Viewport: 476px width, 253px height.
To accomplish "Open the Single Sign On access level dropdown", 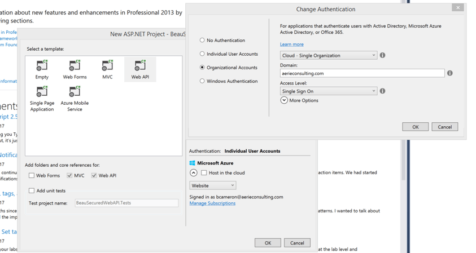I will pos(329,91).
